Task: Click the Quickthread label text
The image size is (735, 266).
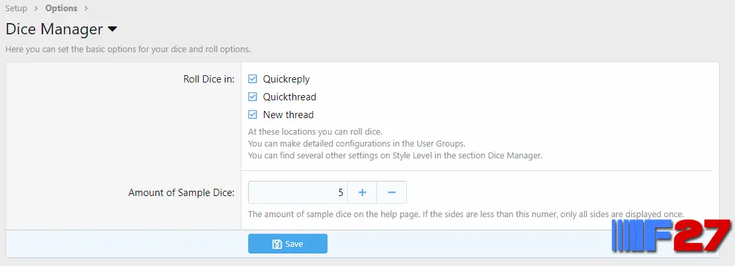Action: tap(290, 97)
